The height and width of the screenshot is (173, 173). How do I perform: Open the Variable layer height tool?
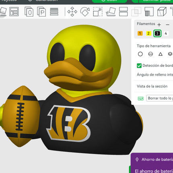point(54,12)
